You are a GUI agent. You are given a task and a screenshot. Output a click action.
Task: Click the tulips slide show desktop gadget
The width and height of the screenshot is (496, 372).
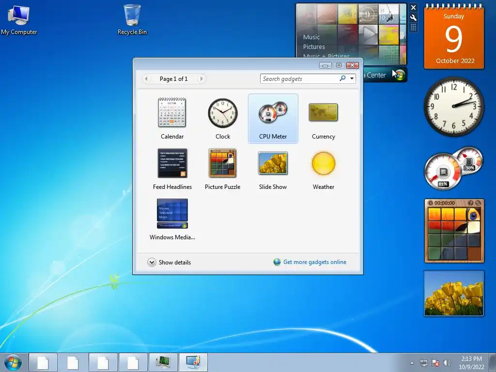[454, 294]
